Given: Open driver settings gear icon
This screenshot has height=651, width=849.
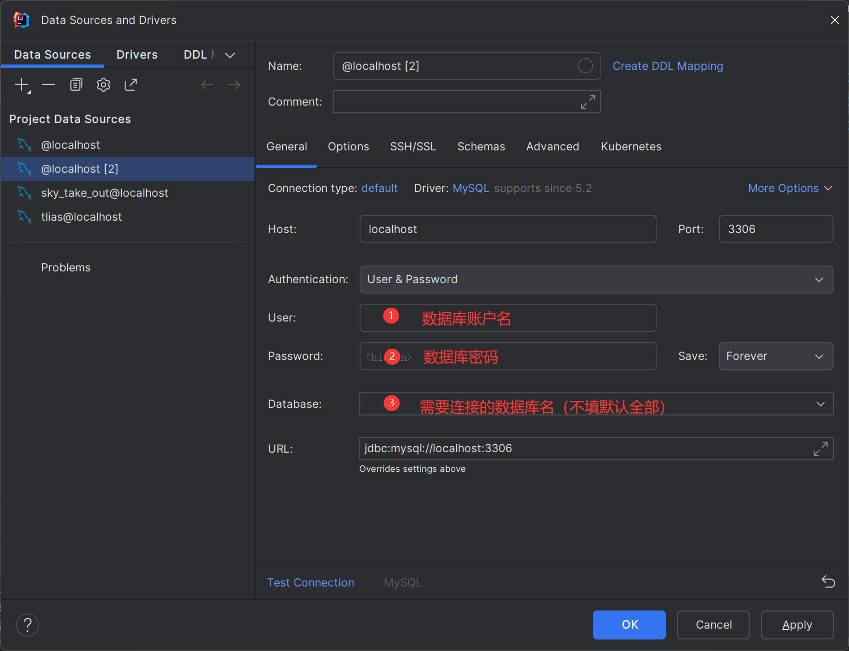Looking at the screenshot, I should click(104, 84).
